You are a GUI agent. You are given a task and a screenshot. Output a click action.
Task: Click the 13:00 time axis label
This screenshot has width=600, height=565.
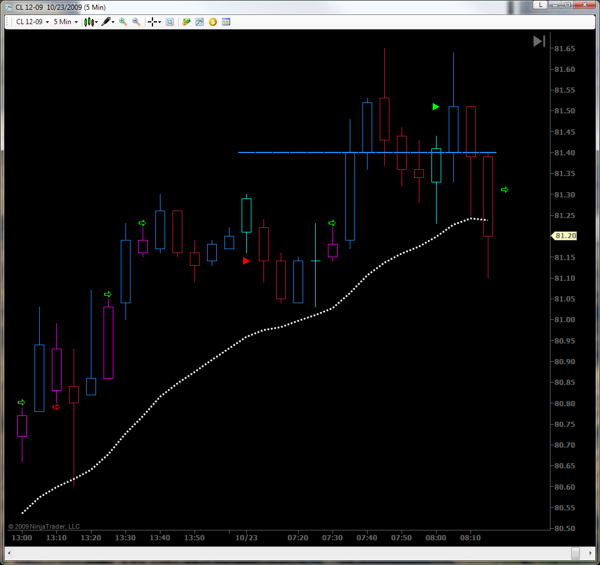22,537
